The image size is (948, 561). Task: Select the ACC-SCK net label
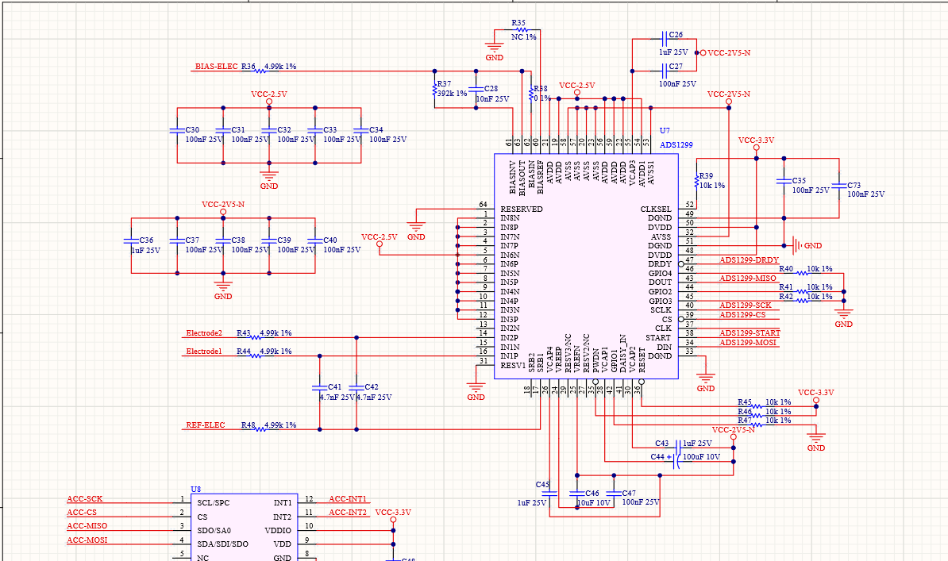click(x=85, y=499)
